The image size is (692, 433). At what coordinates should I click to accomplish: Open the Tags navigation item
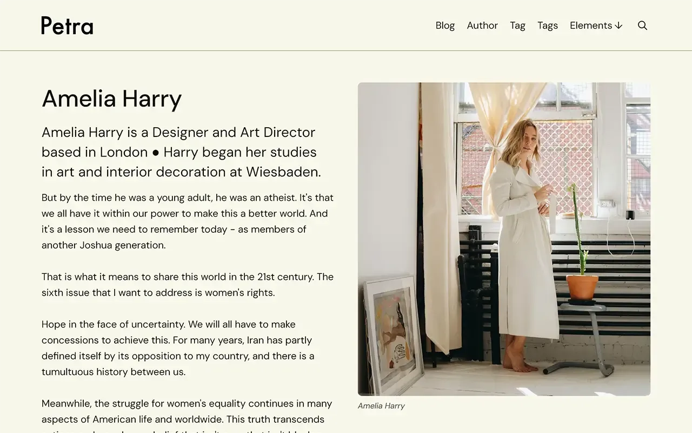point(547,25)
